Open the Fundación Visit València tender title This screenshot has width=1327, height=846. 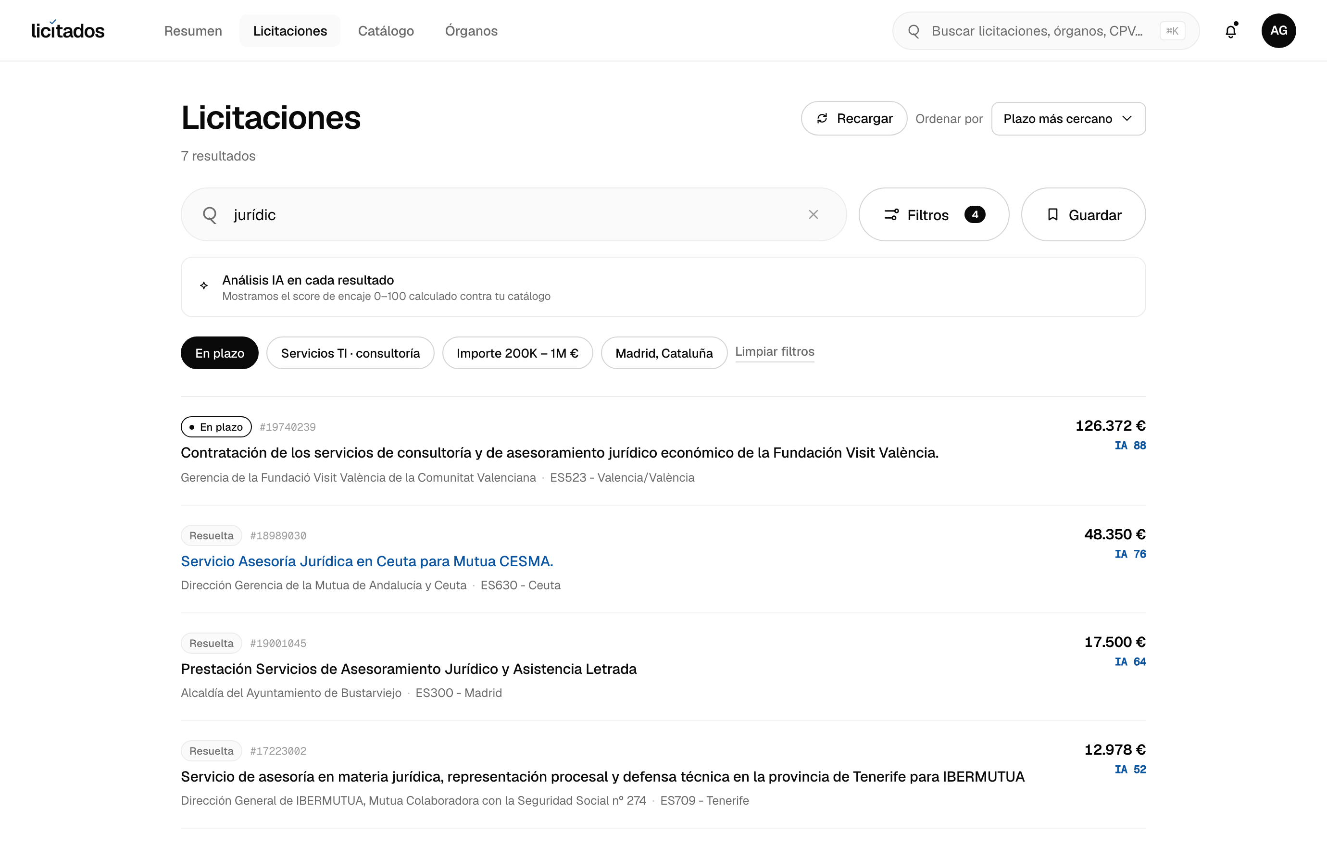[559, 453]
